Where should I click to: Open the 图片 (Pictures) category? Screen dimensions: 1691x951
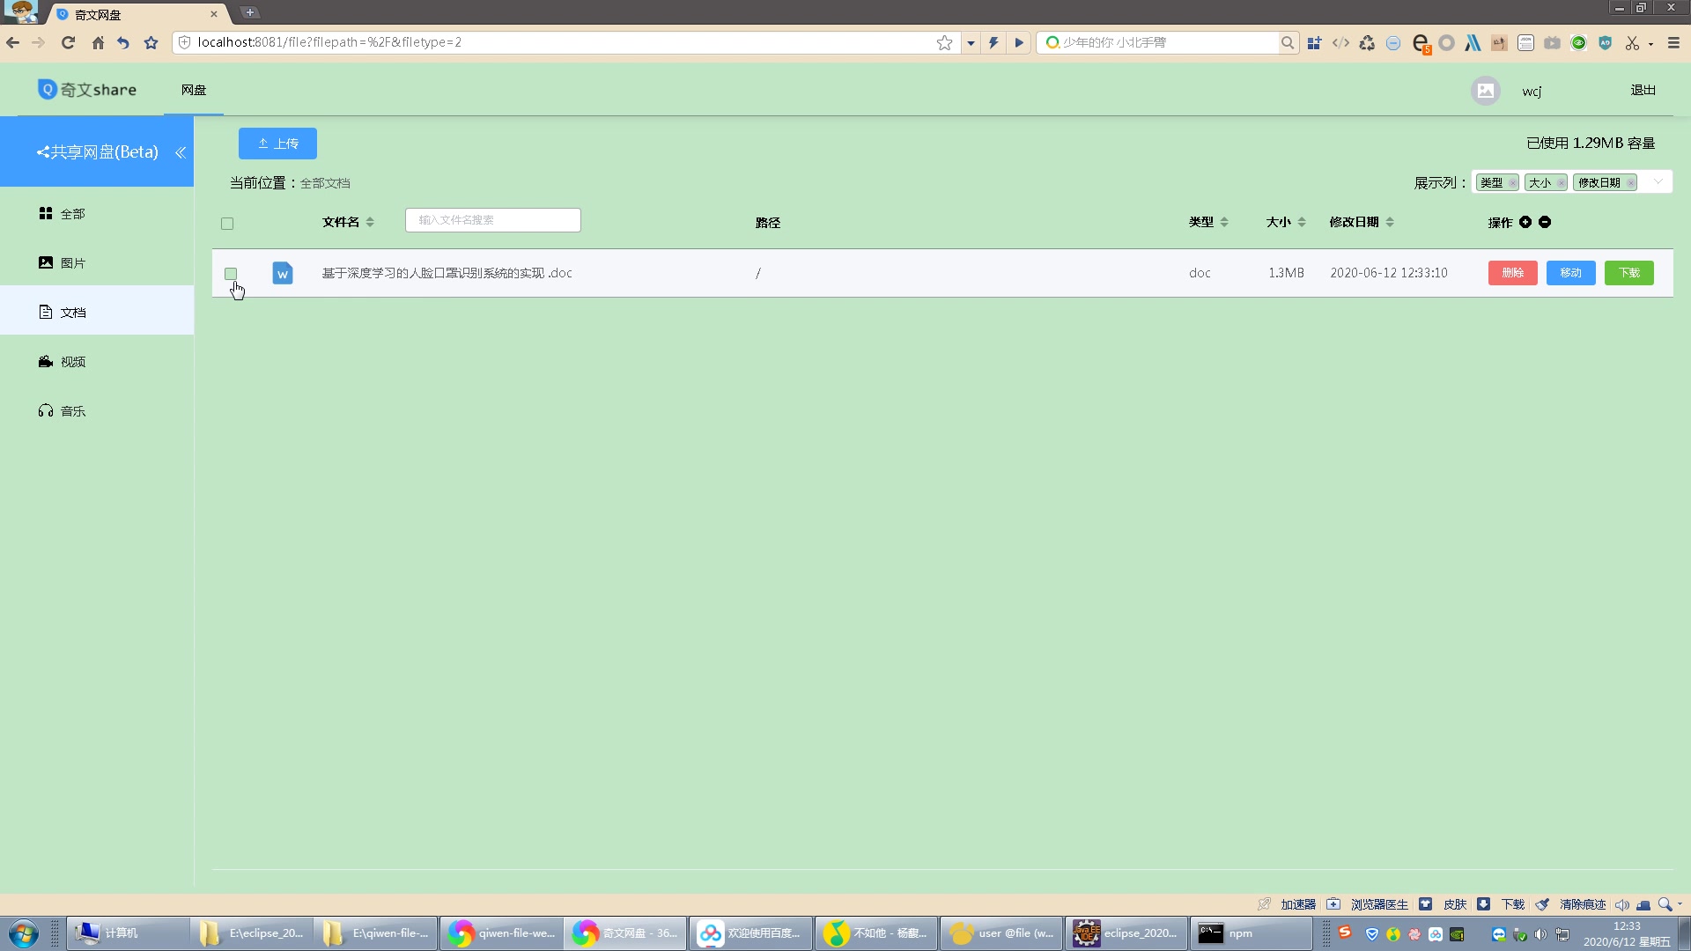[x=97, y=263]
